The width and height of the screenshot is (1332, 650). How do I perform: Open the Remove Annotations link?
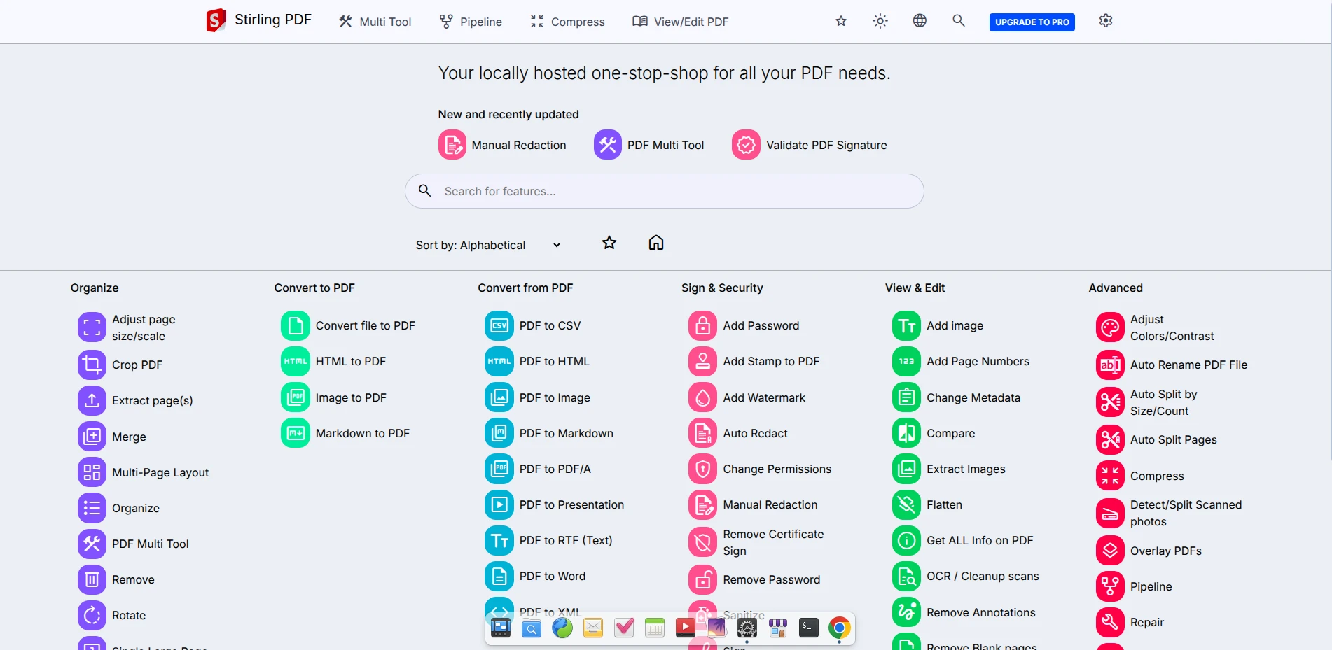point(980,612)
